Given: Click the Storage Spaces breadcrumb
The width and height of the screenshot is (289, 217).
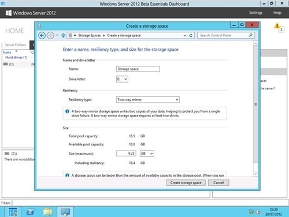Looking at the screenshot, I should click(90, 35).
